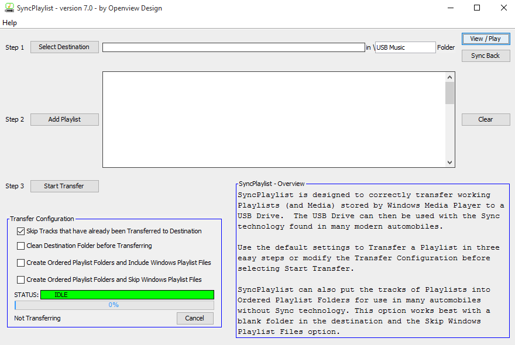
Task: Click the 0% transfer progress bar
Action: (114, 305)
